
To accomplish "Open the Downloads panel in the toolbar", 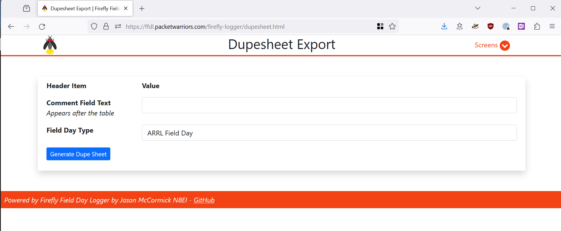I will [444, 27].
